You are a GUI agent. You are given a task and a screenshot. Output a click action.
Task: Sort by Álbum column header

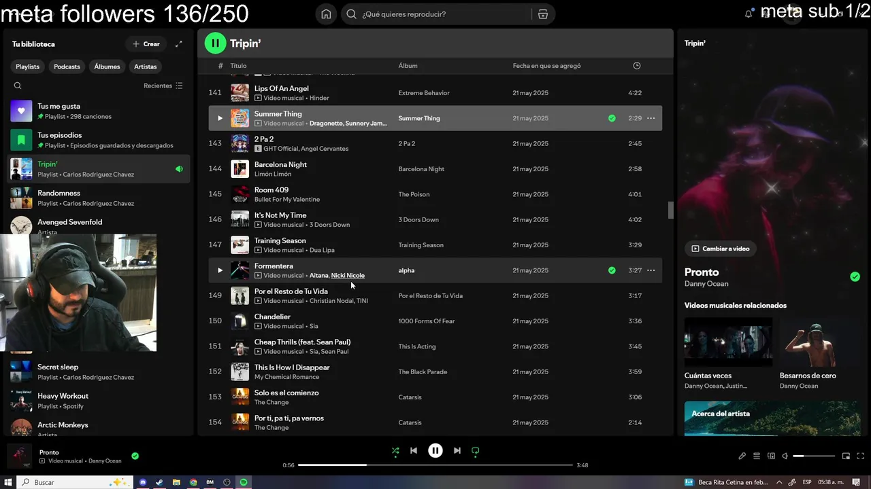[x=408, y=66]
